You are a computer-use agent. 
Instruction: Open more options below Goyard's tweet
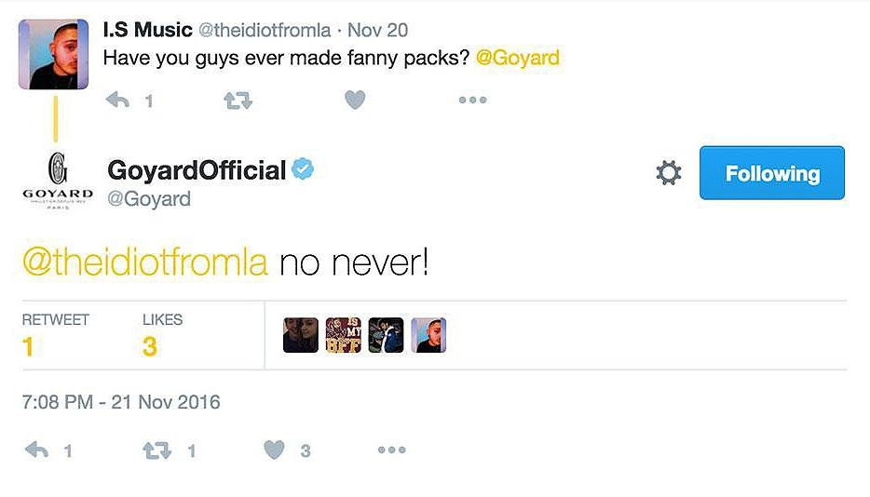tap(391, 450)
